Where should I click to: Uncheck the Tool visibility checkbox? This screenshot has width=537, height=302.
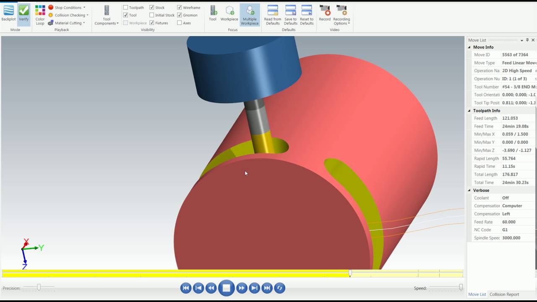click(125, 15)
